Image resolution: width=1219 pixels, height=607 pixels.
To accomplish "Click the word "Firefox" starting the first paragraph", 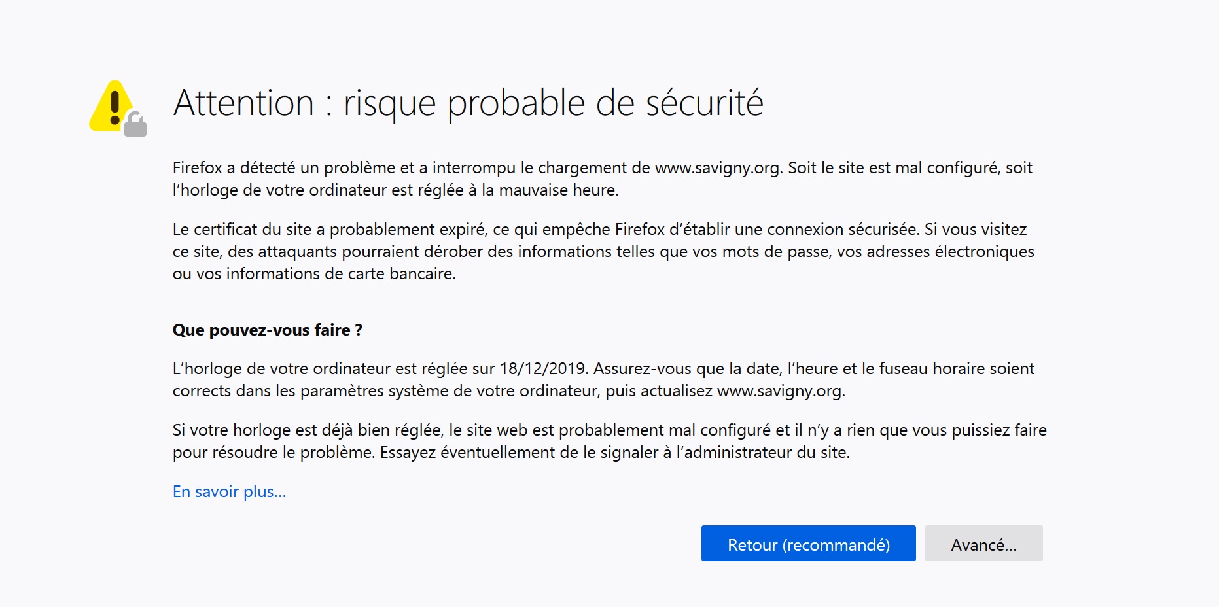I will 198,168.
